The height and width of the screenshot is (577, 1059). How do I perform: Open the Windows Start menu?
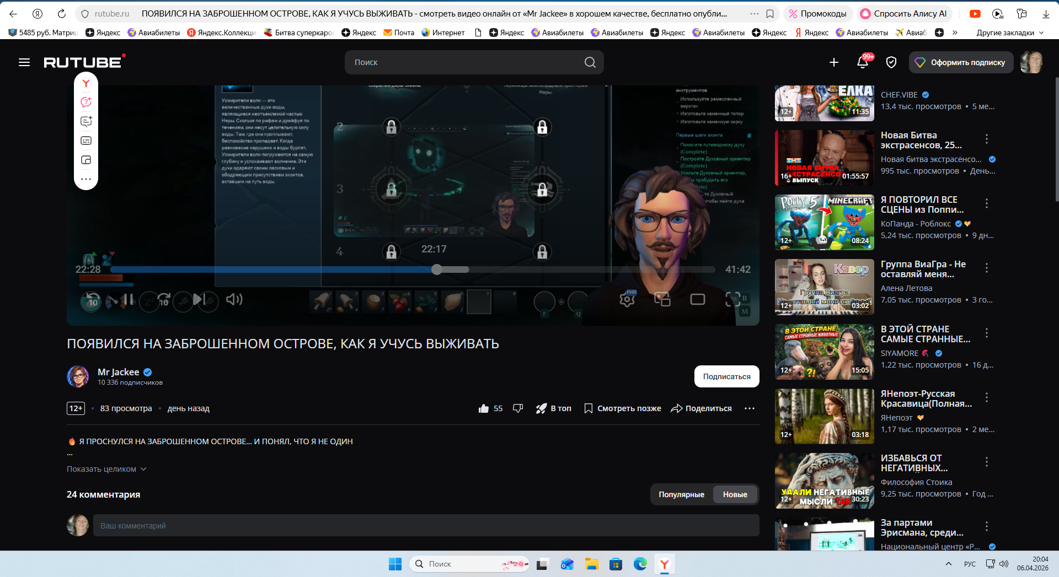click(395, 564)
